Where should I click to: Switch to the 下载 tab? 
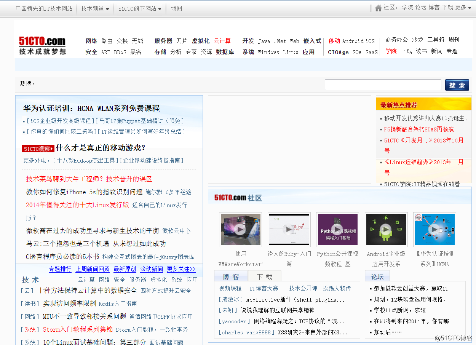click(265, 276)
